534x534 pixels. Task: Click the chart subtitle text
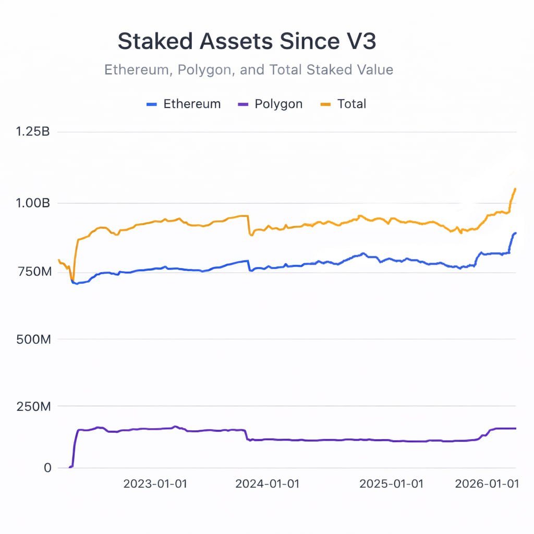[x=249, y=70]
